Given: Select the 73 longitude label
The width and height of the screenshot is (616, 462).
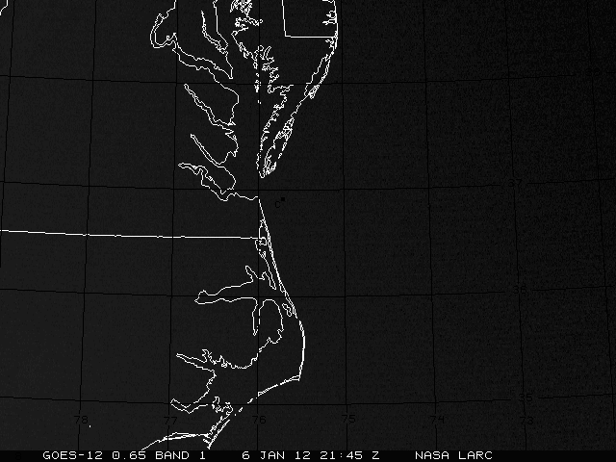Looking at the screenshot, I should [525, 420].
